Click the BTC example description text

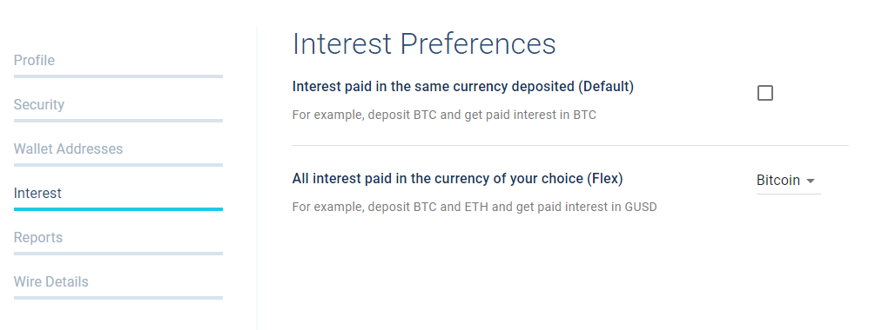tap(444, 115)
